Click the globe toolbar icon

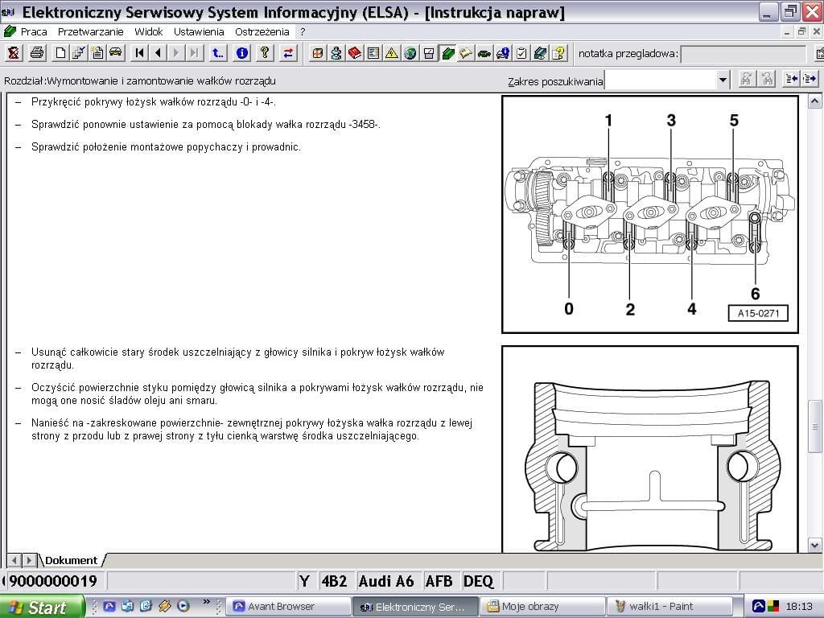pos(410,52)
